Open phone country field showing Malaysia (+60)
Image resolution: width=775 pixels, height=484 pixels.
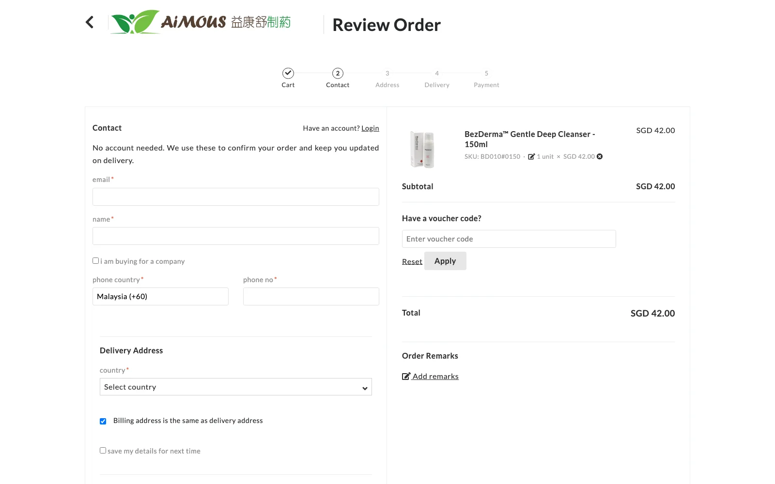coord(160,296)
